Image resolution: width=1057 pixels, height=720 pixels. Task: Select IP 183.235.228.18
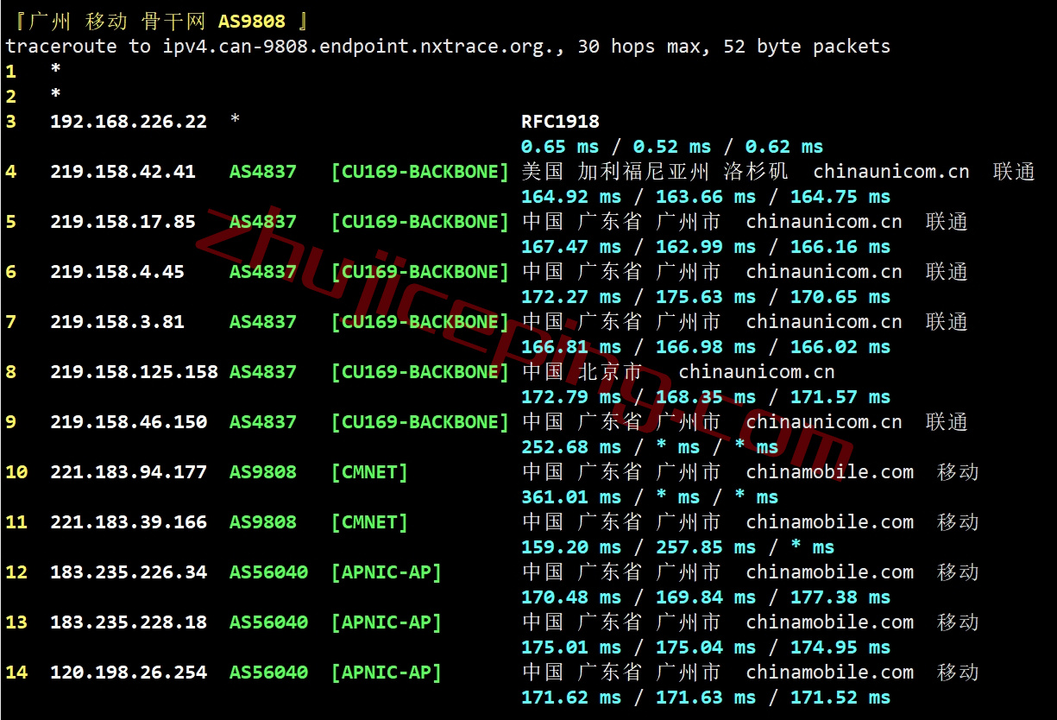[x=129, y=622]
